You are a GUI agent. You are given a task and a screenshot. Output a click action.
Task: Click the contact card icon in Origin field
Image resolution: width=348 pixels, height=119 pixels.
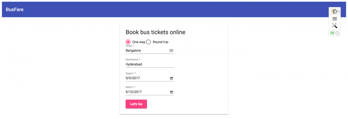pyautogui.click(x=171, y=50)
